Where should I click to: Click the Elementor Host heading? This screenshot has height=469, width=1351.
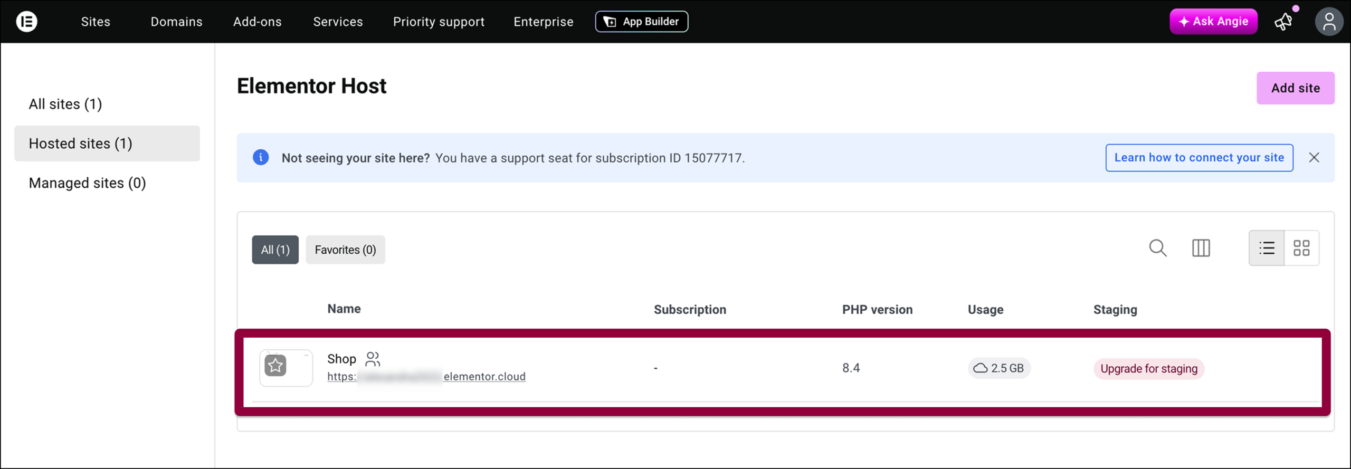click(311, 86)
